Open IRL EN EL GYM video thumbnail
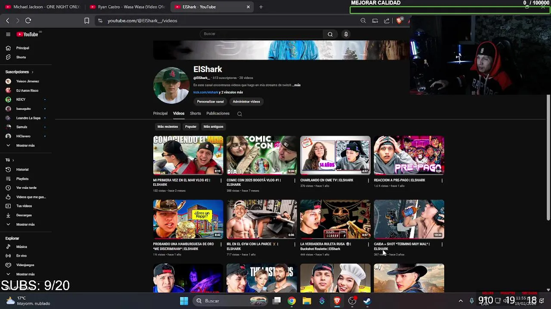Image resolution: width=551 pixels, height=309 pixels. click(x=262, y=219)
